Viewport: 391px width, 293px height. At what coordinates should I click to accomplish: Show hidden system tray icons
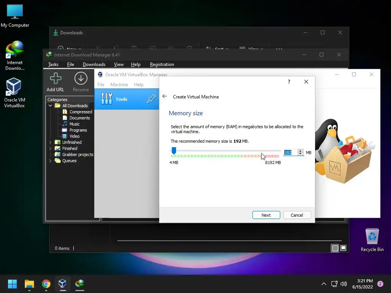324,284
